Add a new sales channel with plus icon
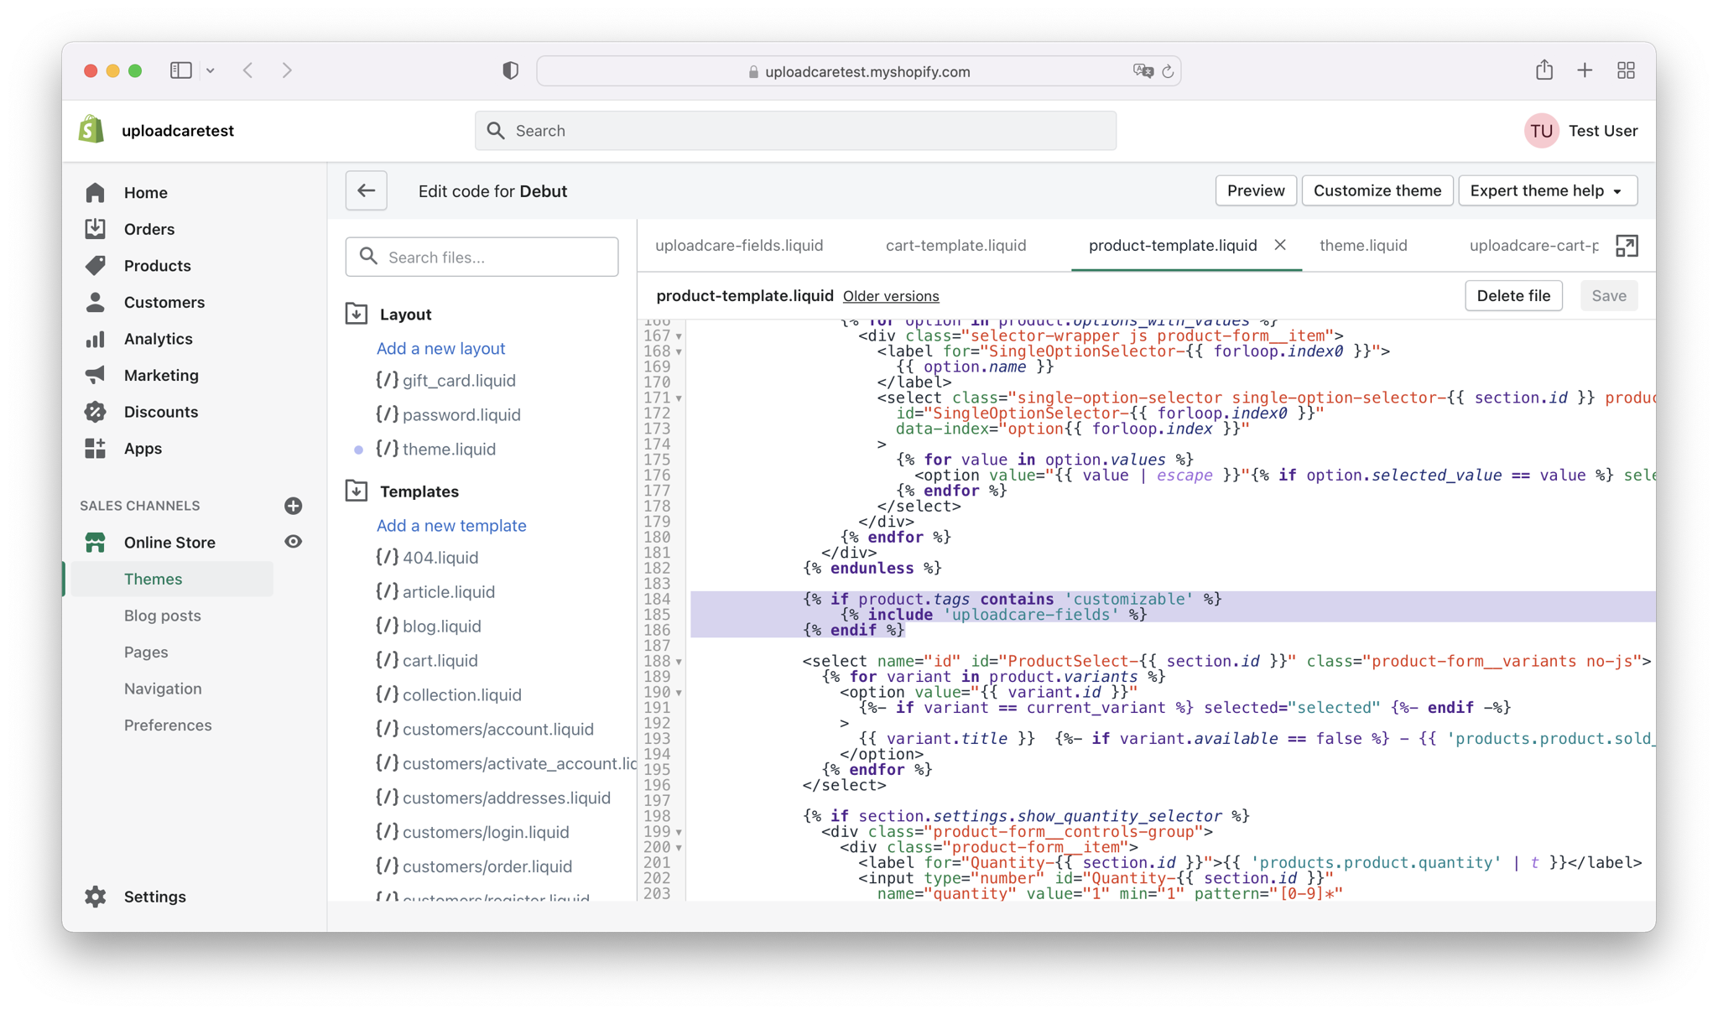The height and width of the screenshot is (1014, 1718). pos(293,506)
